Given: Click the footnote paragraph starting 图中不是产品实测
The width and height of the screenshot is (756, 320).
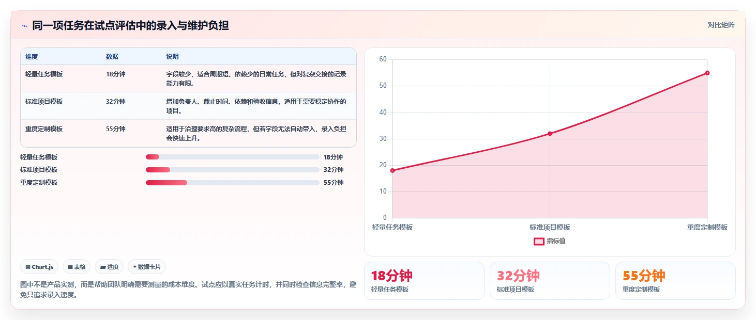Looking at the screenshot, I should pos(188,290).
